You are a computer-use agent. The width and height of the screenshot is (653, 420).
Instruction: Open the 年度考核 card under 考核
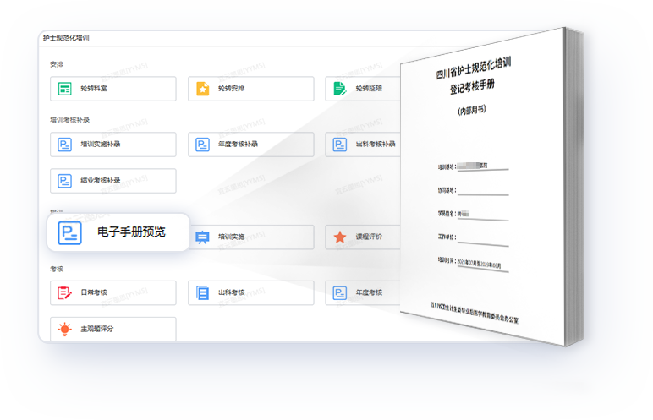pos(364,293)
